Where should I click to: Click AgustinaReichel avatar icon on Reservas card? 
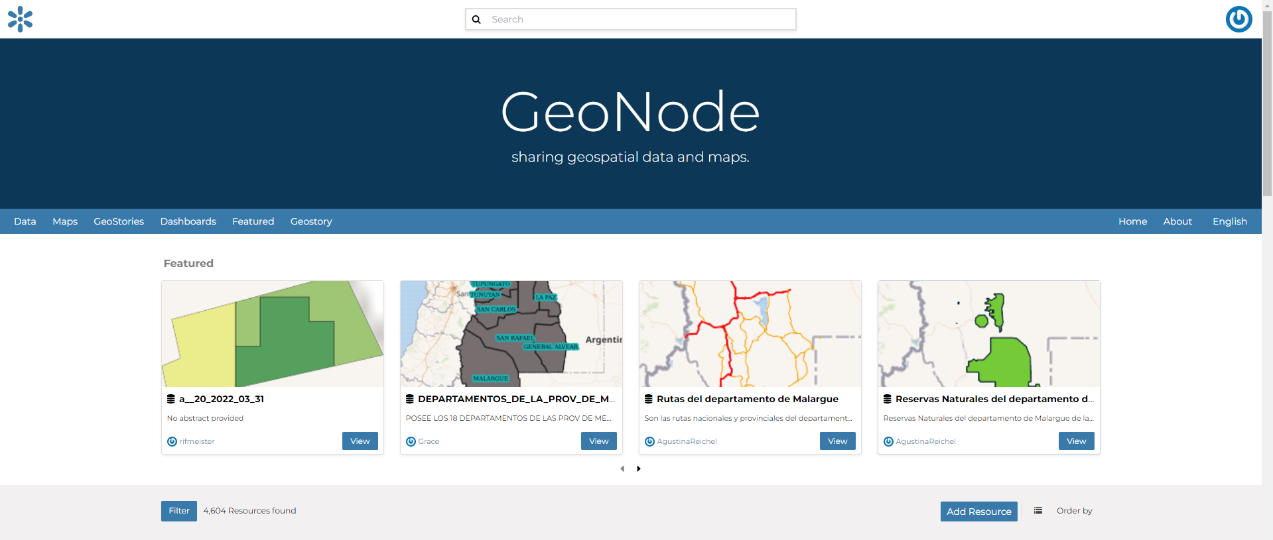pos(888,441)
